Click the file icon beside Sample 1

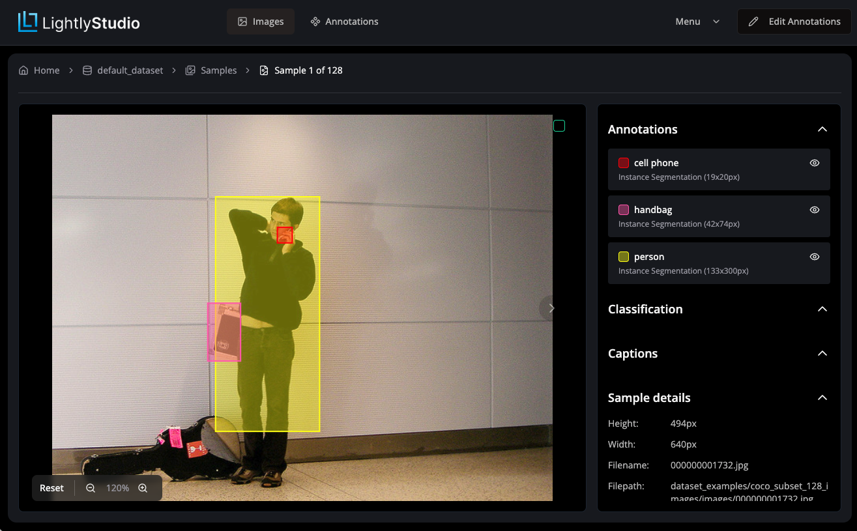click(264, 70)
